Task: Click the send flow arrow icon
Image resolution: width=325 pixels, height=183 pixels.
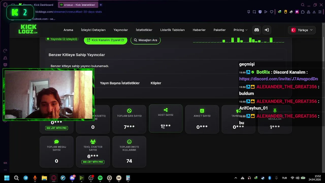Action: [x=266, y=12]
